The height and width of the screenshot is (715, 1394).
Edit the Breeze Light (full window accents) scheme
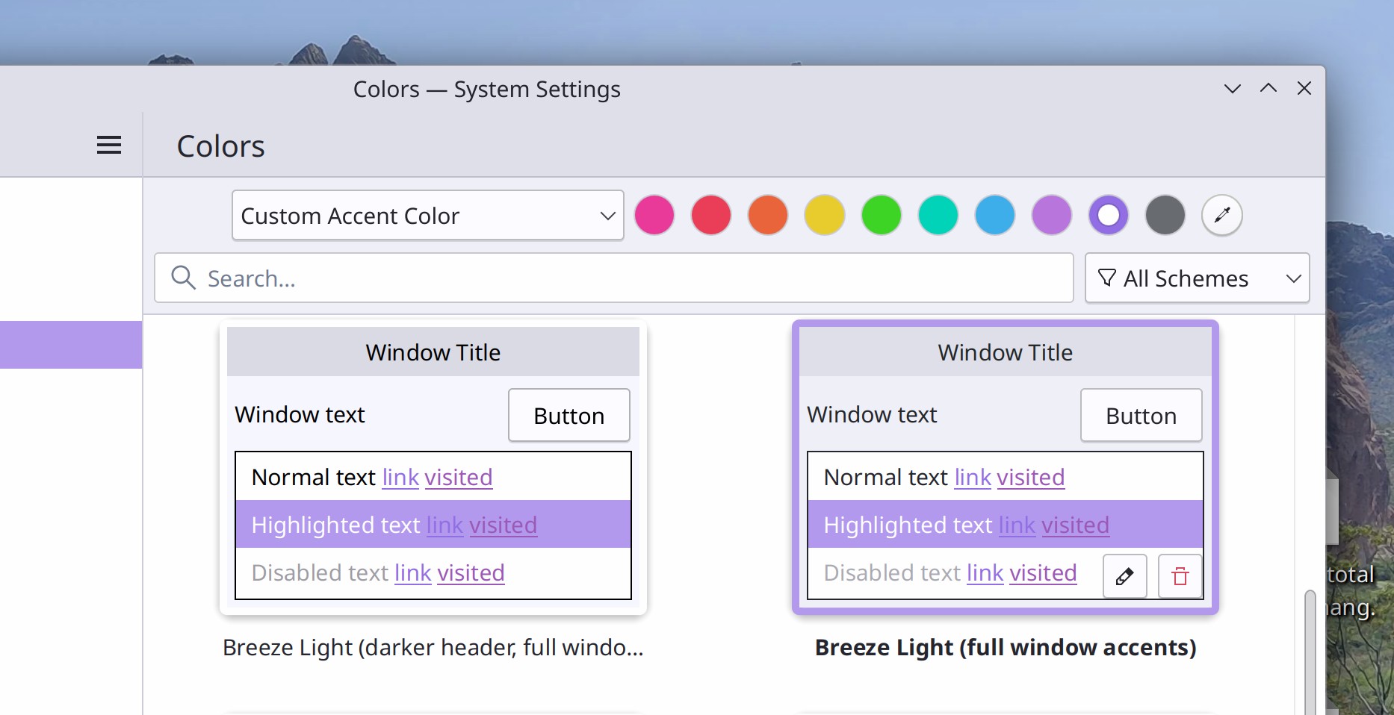pos(1124,576)
